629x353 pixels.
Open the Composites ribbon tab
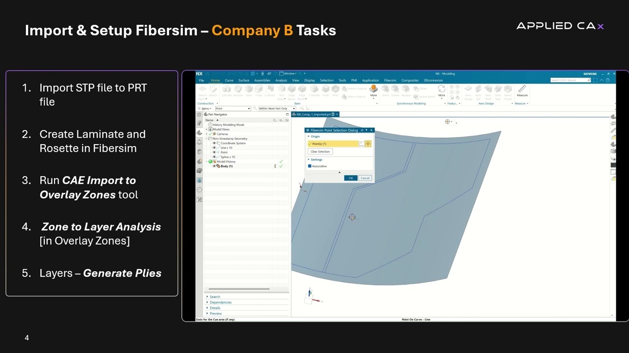click(410, 80)
